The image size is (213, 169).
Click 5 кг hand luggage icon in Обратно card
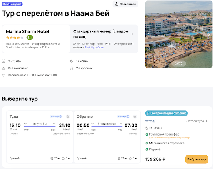(131, 158)
